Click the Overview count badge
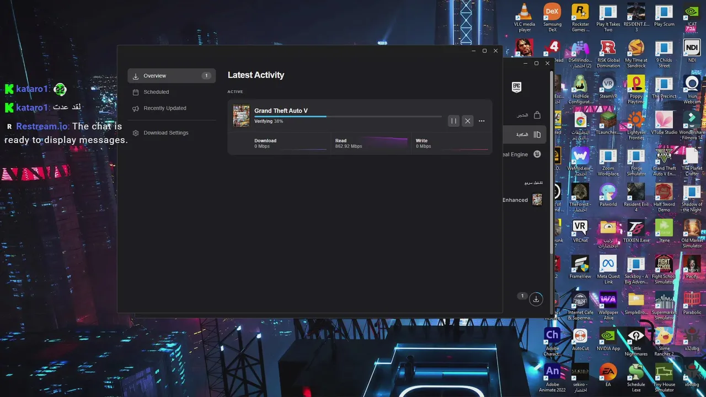This screenshot has width=706, height=397. tap(206, 76)
